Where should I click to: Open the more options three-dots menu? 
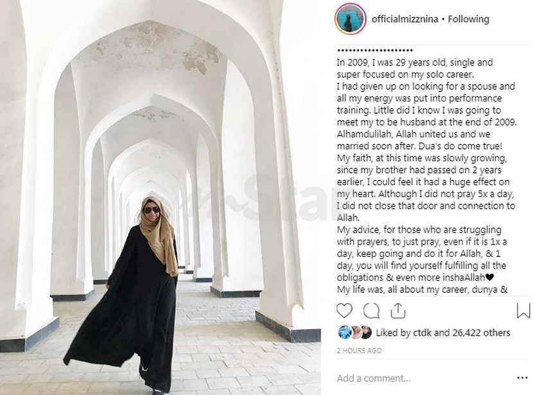click(x=522, y=378)
